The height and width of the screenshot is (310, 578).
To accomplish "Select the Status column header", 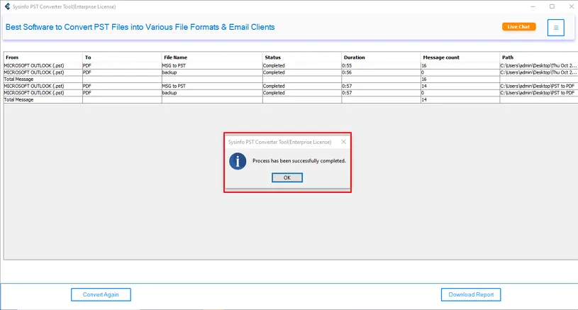I will [302, 57].
